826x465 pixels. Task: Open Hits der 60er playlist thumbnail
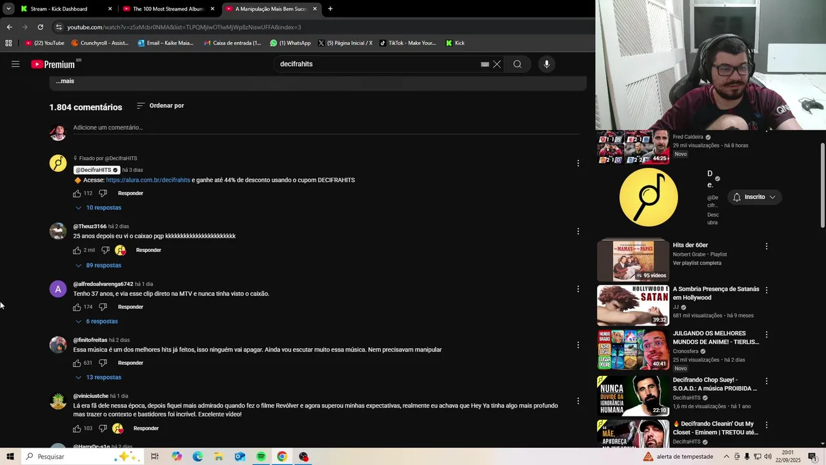click(x=633, y=260)
